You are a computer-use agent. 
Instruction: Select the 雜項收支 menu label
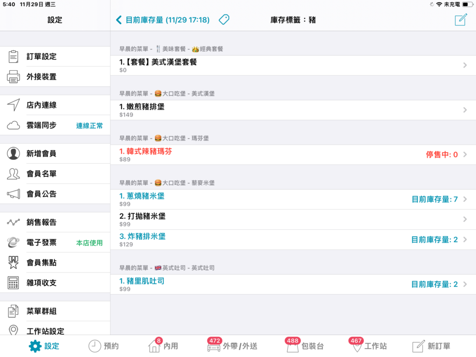click(41, 283)
